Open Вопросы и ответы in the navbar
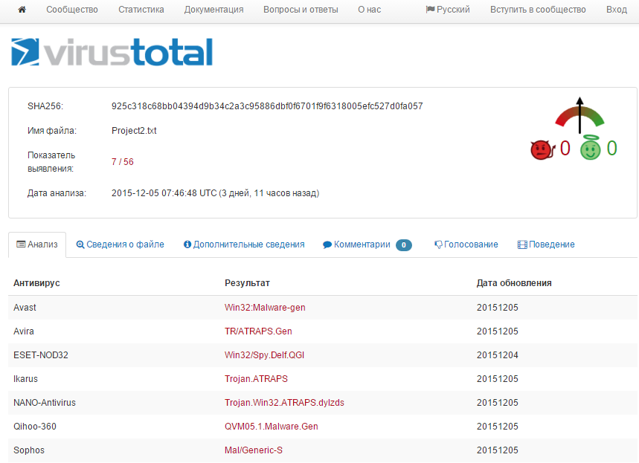639x463 pixels. coord(301,10)
